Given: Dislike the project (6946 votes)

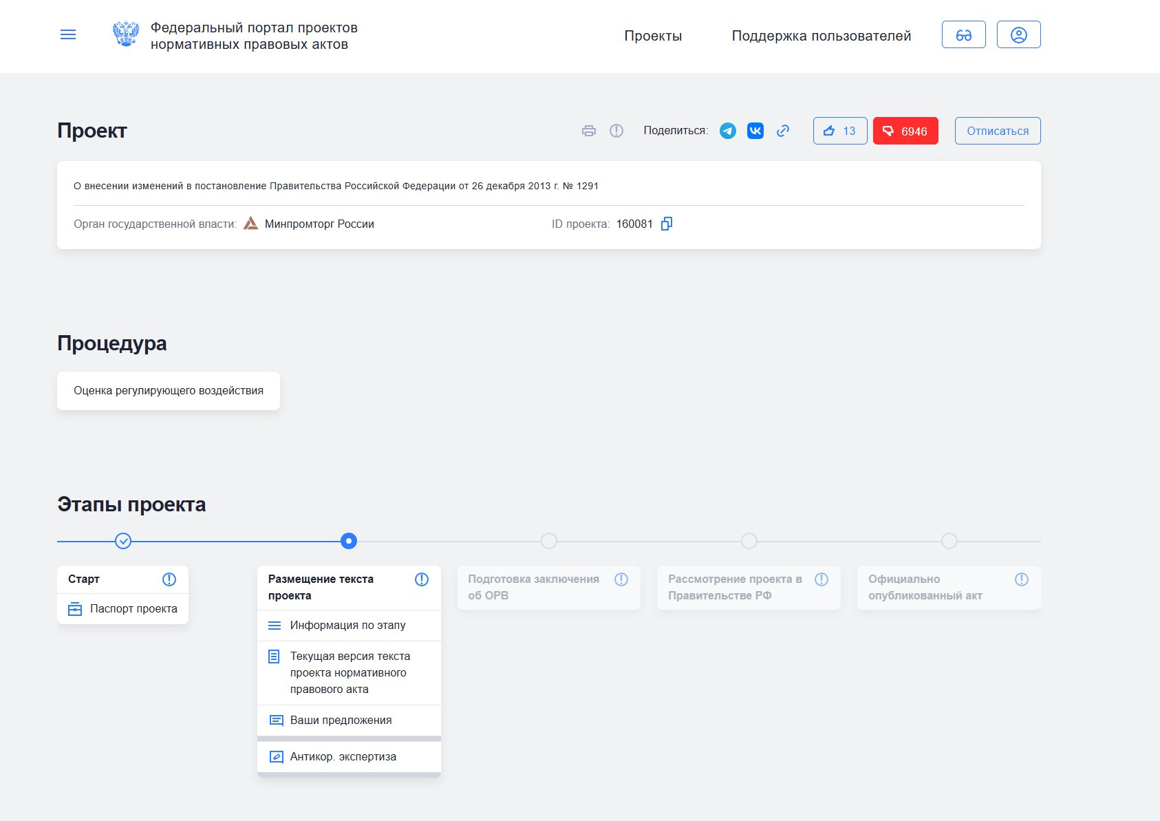Looking at the screenshot, I should pyautogui.click(x=905, y=131).
